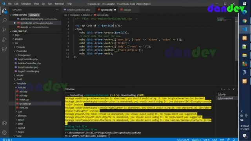
Task: Open the Explorer view in activity bar
Action: [4, 11]
